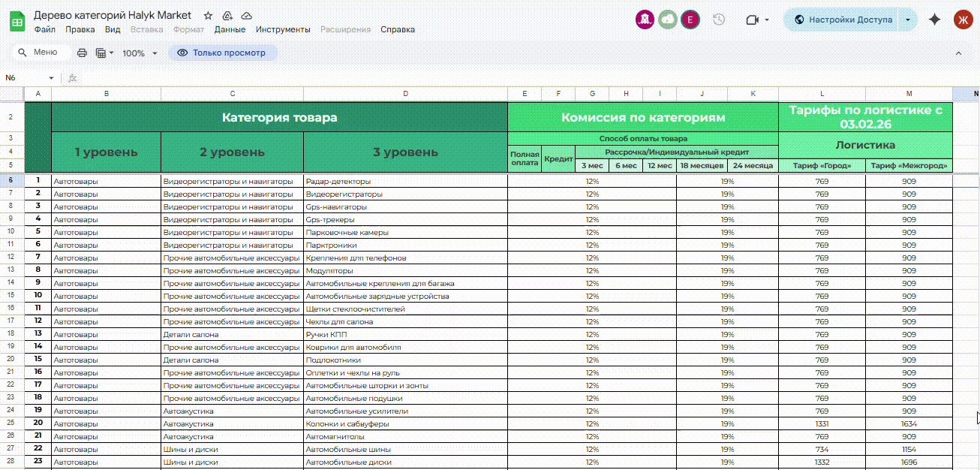Select column D header
This screenshot has width=980, height=470.
tap(405, 94)
